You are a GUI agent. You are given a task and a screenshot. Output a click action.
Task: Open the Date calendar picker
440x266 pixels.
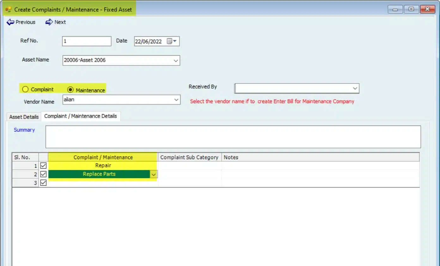point(172,41)
